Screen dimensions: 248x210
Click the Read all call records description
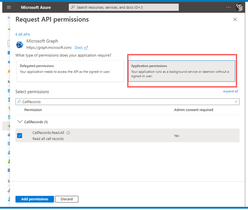(x=48, y=139)
